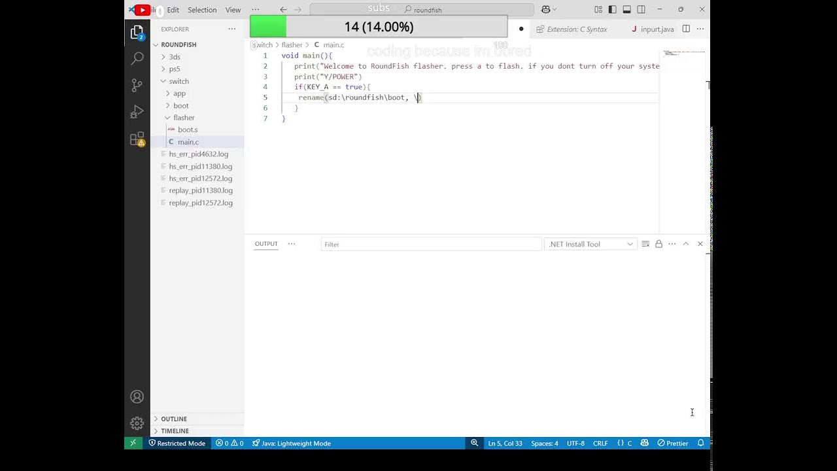Open the Explorer view in activity bar
Viewport: 837px width, 471px height.
(x=137, y=32)
